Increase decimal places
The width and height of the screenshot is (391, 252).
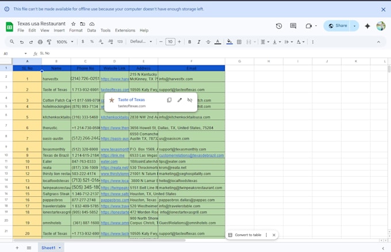pyautogui.click(x=110, y=41)
